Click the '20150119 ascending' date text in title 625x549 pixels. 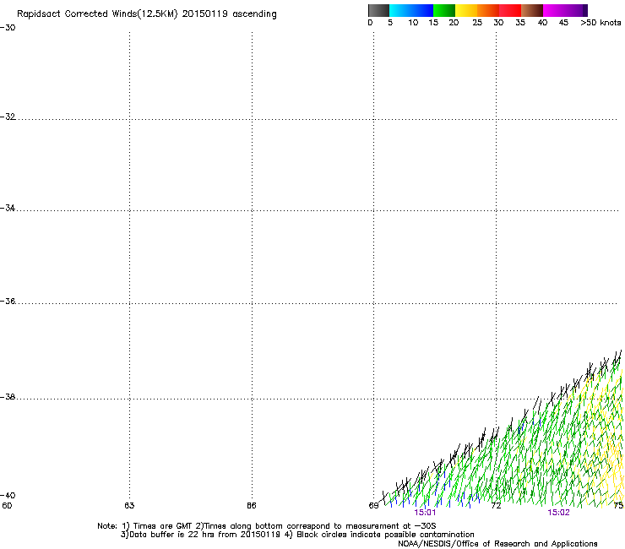[x=229, y=14]
